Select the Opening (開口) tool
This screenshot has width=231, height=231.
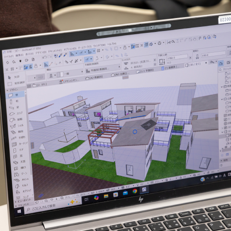point(20,168)
